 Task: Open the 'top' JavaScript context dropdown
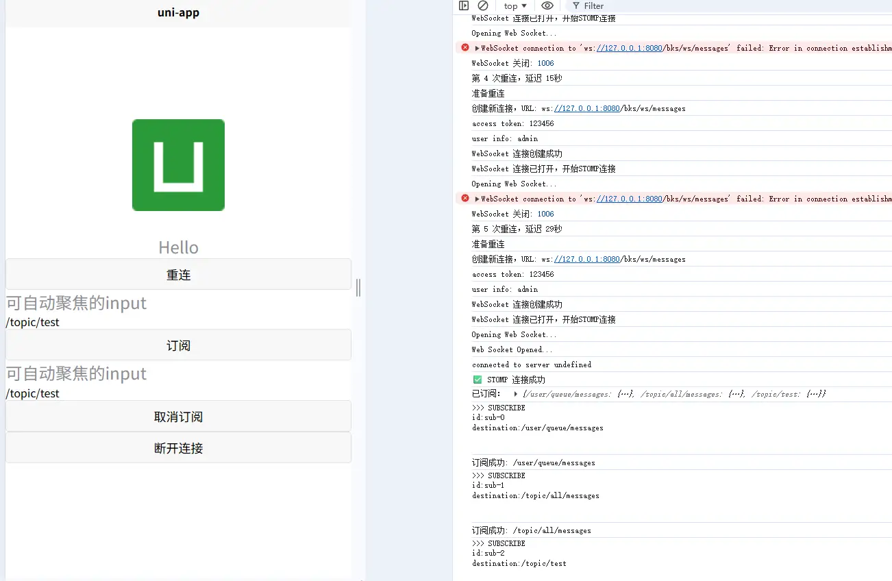coord(515,6)
